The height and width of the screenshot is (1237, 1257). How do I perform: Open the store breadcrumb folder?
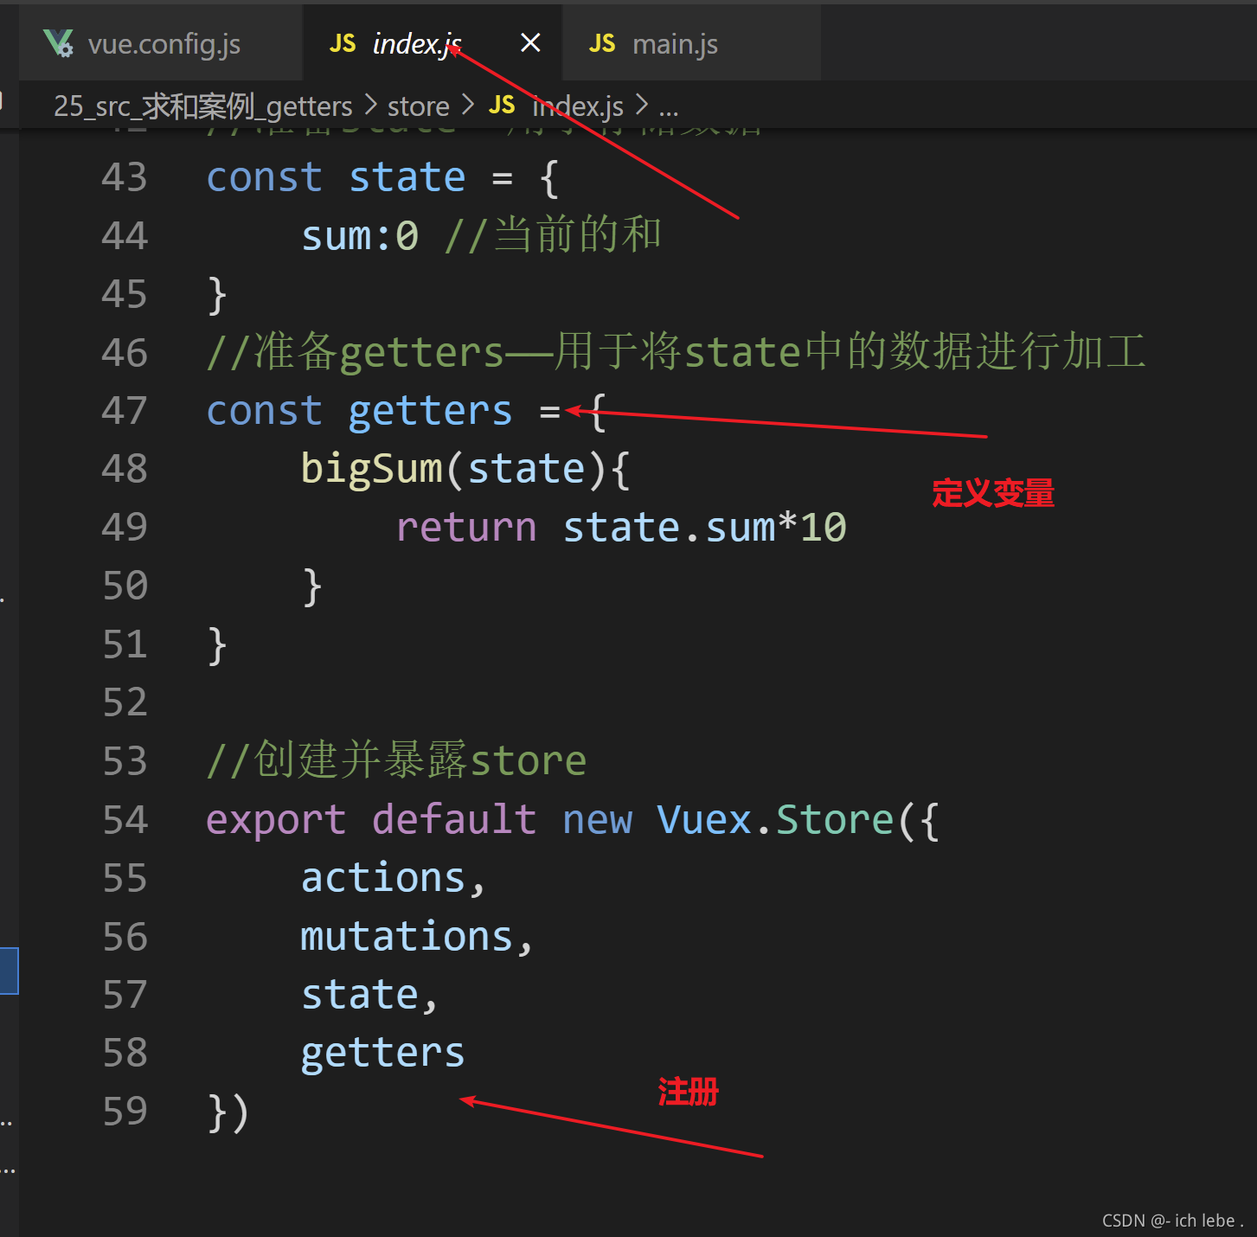point(418,106)
